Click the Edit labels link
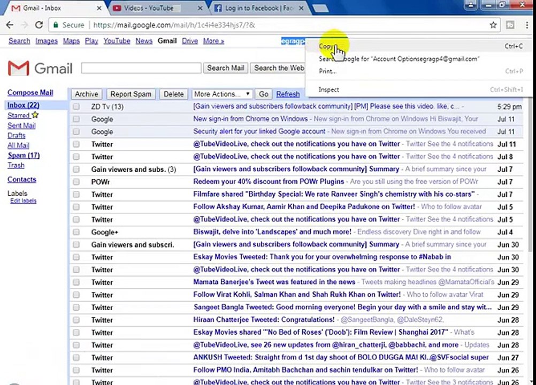The height and width of the screenshot is (385, 536). 23,201
